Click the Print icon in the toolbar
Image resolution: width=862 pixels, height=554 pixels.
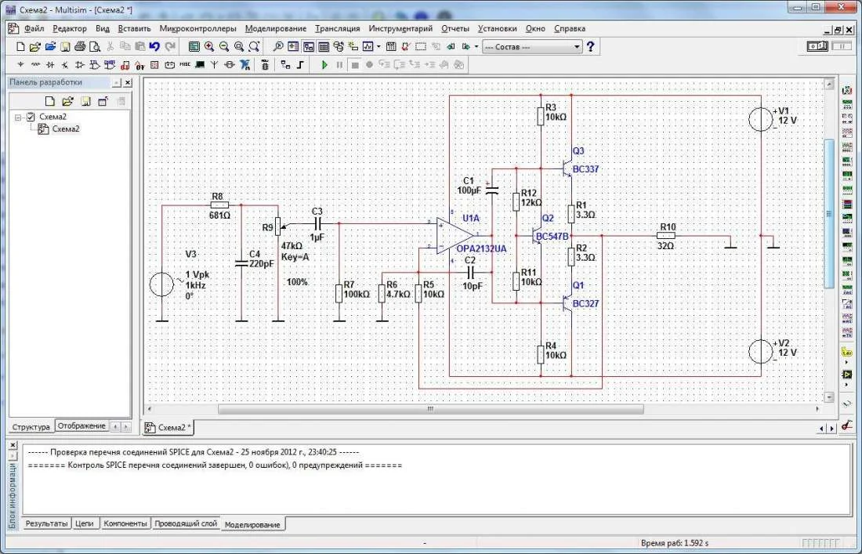coord(80,46)
